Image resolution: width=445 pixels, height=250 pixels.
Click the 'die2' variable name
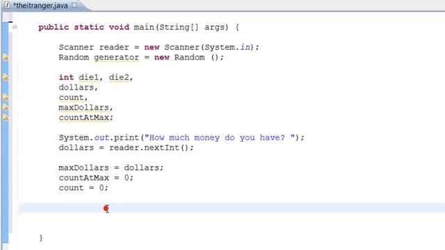click(119, 77)
